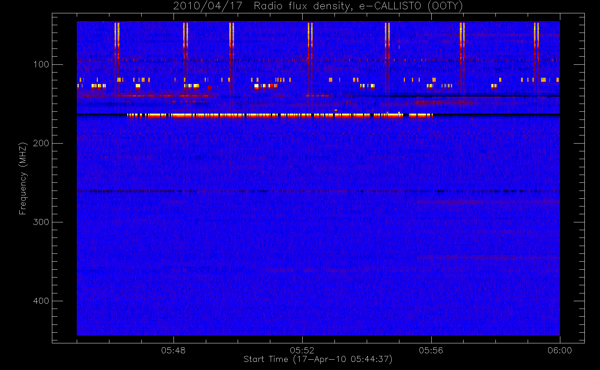Click the 300 frequency tick label
This screenshot has height=370, width=600.
pos(41,222)
